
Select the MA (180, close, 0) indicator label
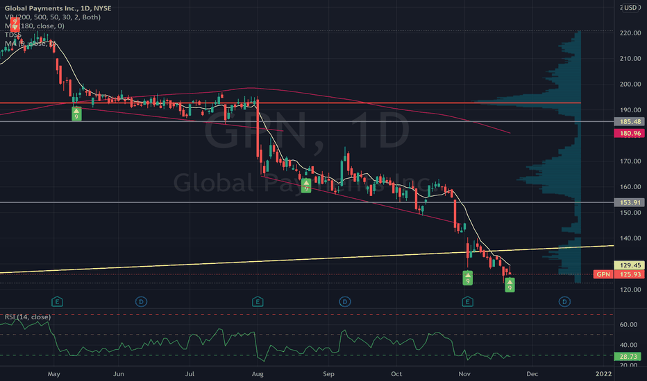point(35,26)
